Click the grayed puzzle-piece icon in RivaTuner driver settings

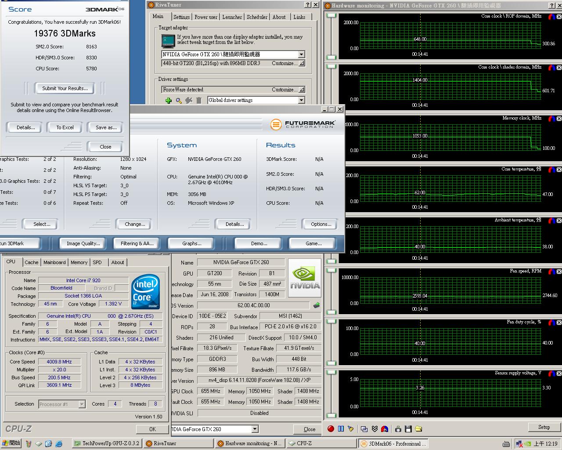pos(189,101)
